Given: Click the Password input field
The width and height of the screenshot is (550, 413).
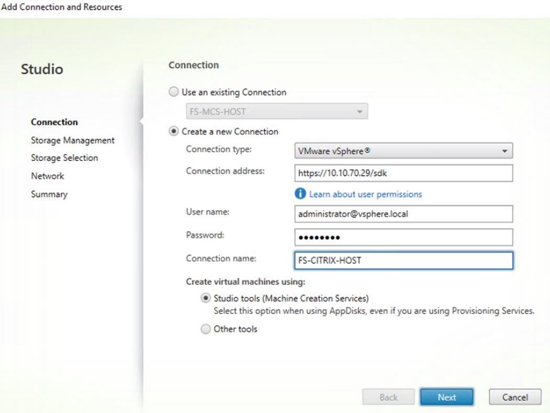Looking at the screenshot, I should point(403,237).
